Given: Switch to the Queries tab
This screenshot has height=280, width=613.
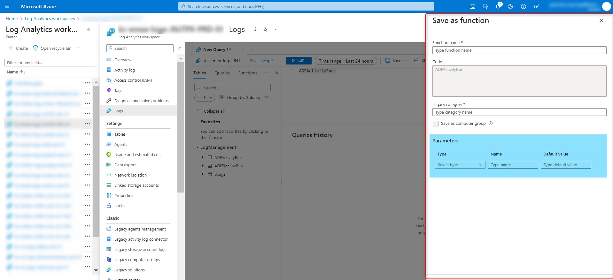Looking at the screenshot, I should 222,73.
